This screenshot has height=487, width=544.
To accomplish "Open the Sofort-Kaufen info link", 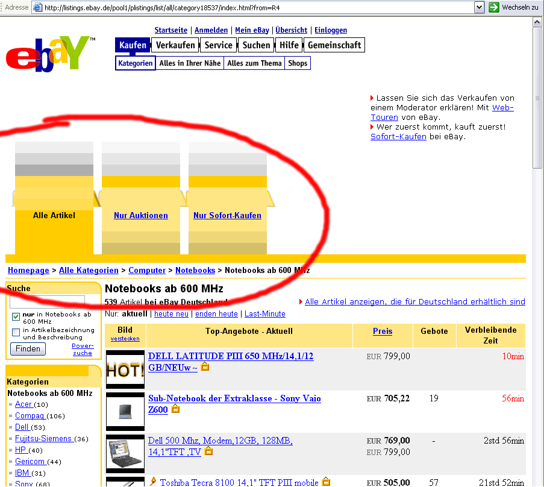I will point(398,136).
